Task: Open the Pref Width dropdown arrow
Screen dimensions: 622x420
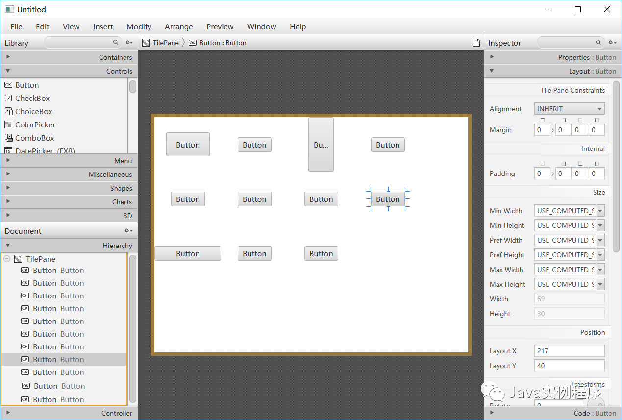Action: pyautogui.click(x=600, y=240)
